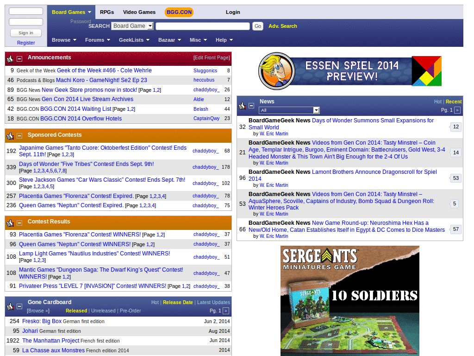Screen dimensions: 474x356
Task: Open BGG.CON 2014 Overflow Hotels thread
Action: click(x=81, y=119)
